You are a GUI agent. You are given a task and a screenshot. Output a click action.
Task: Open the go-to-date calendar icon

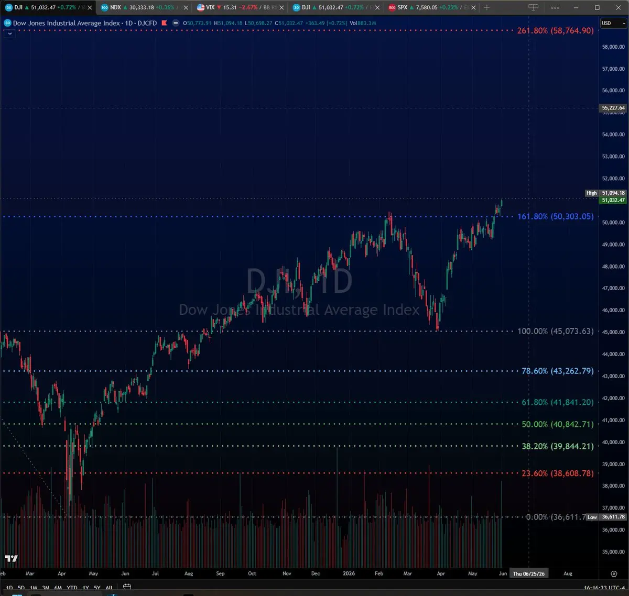click(x=127, y=587)
